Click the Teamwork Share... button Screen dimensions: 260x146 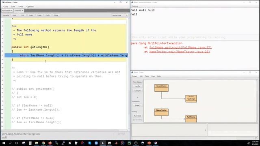137,105
